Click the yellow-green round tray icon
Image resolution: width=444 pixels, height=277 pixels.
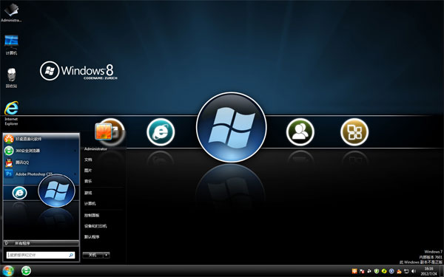pos(384,271)
